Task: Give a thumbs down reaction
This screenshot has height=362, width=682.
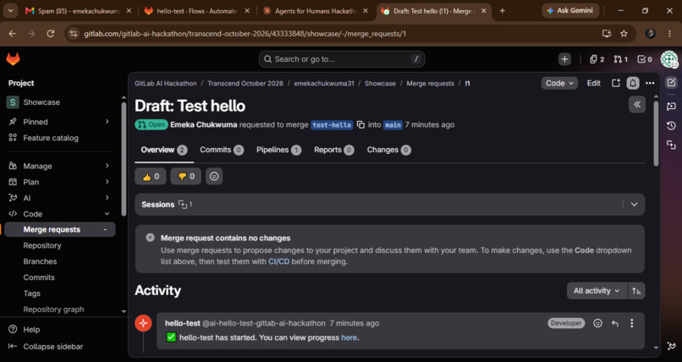Action: 185,177
